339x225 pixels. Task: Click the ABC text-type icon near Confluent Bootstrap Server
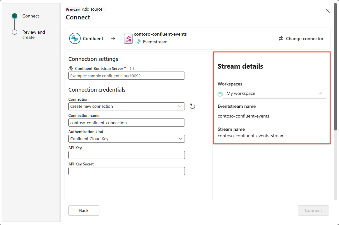(71, 68)
